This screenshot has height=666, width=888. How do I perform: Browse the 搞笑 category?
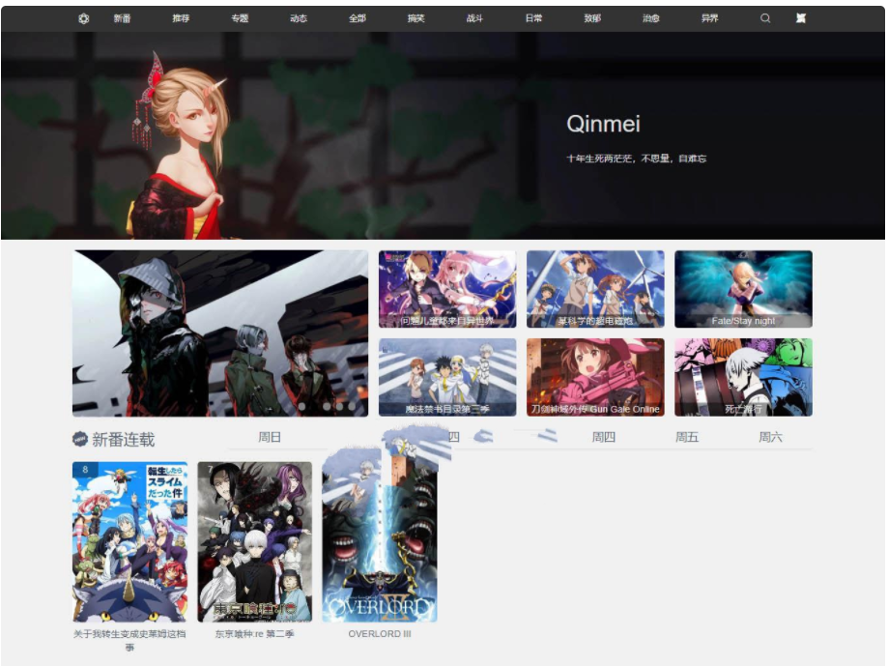point(415,18)
